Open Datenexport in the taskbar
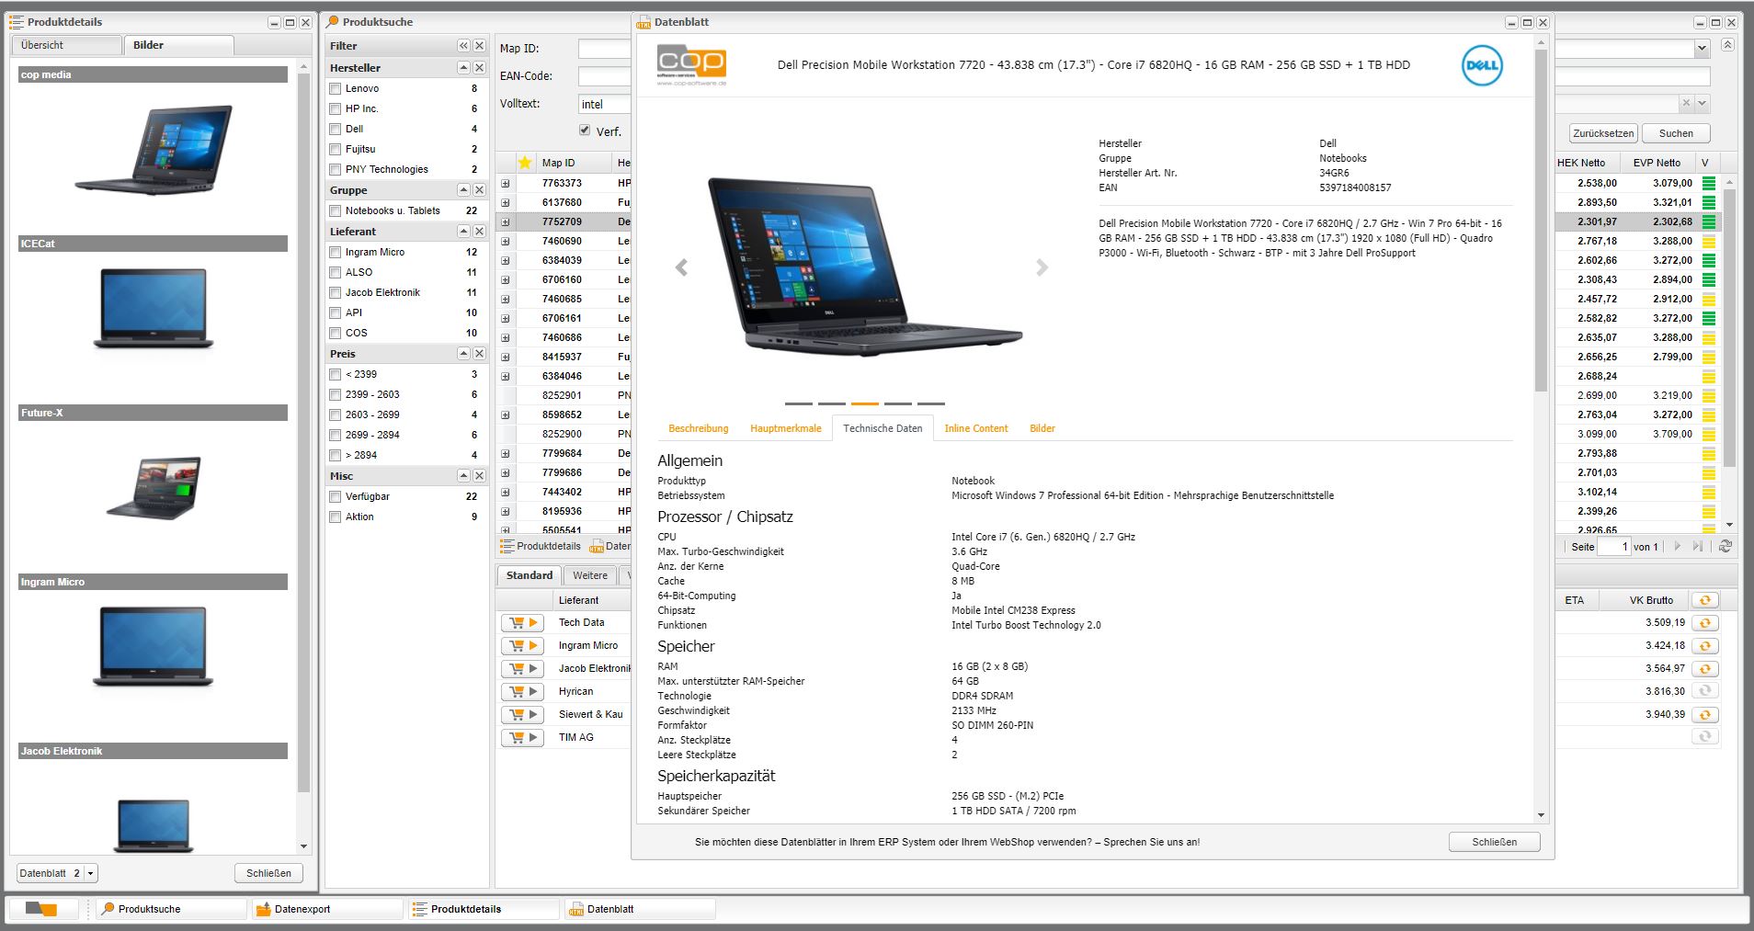The image size is (1754, 931). (x=326, y=909)
